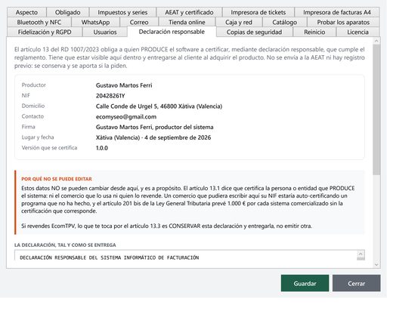Open the Aspecto tab
393x314 pixels.
(x=26, y=12)
